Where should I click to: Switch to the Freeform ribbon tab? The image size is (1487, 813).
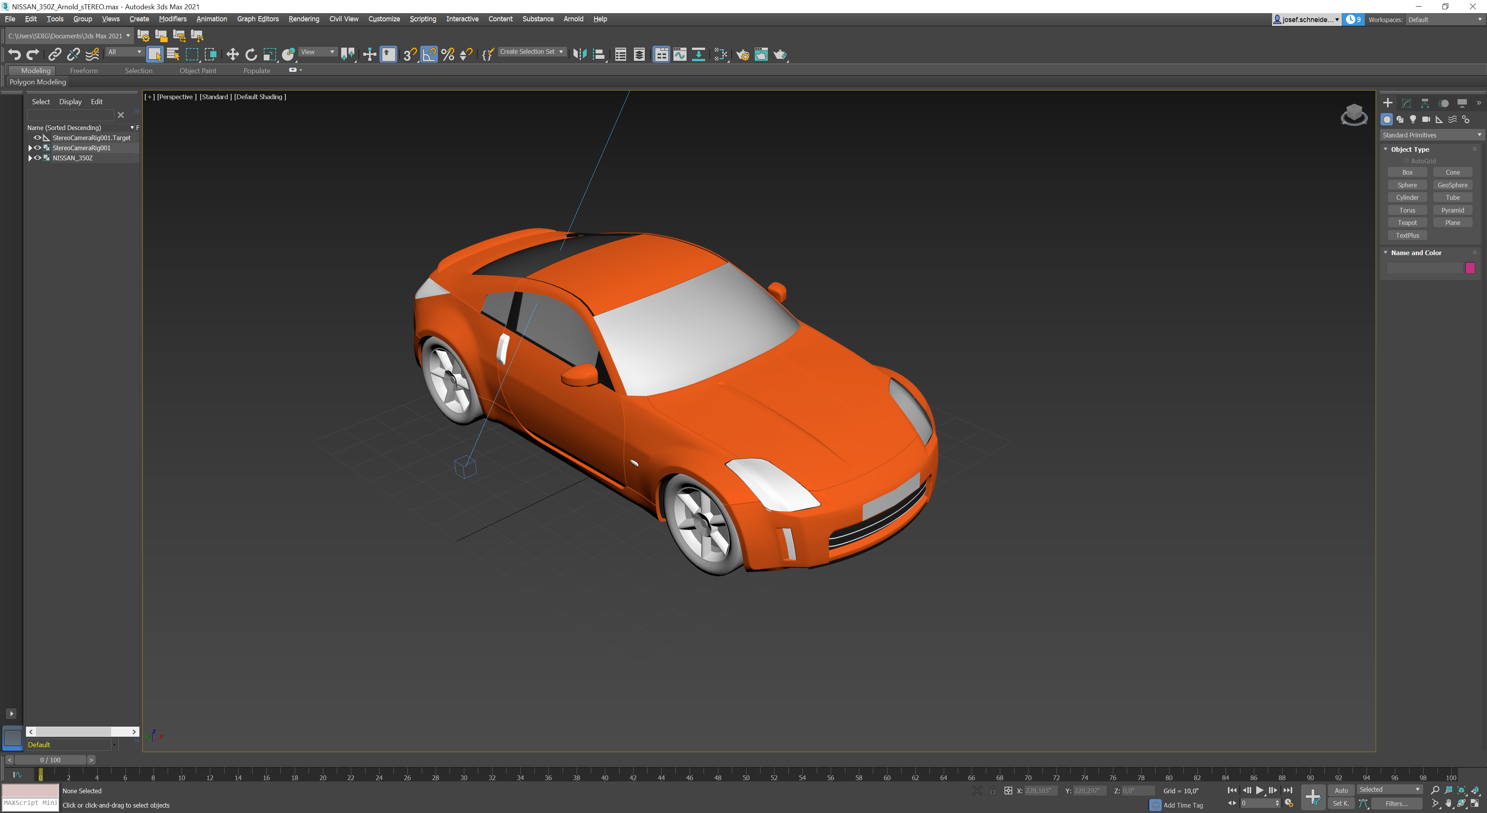tap(84, 70)
